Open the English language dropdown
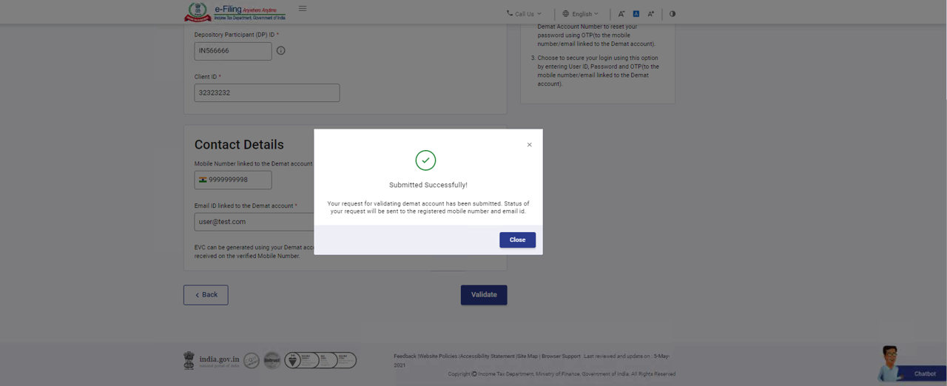947x386 pixels. point(581,14)
